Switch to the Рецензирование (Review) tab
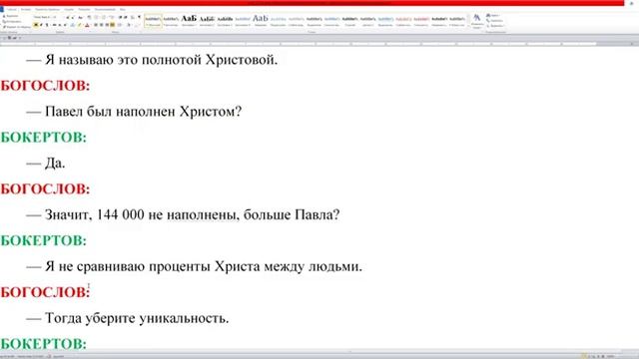This screenshot has height=359, width=639. point(105,9)
